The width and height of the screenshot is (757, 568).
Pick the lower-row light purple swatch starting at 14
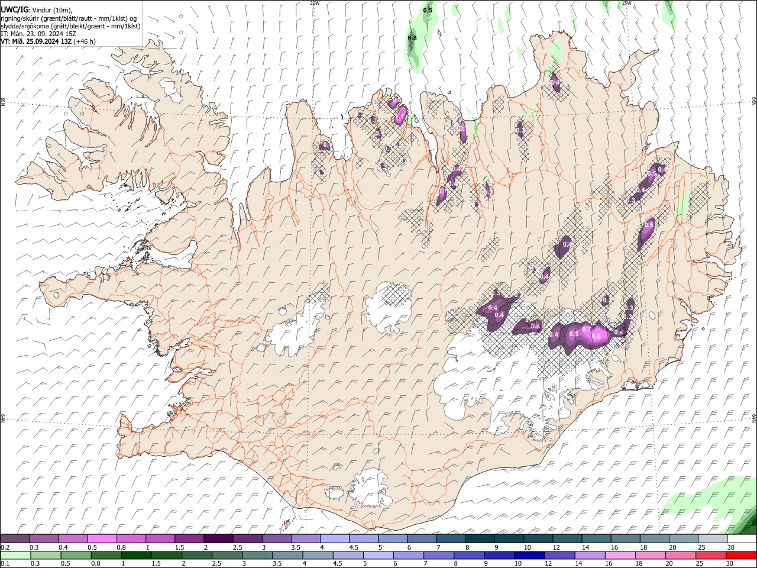[590, 555]
